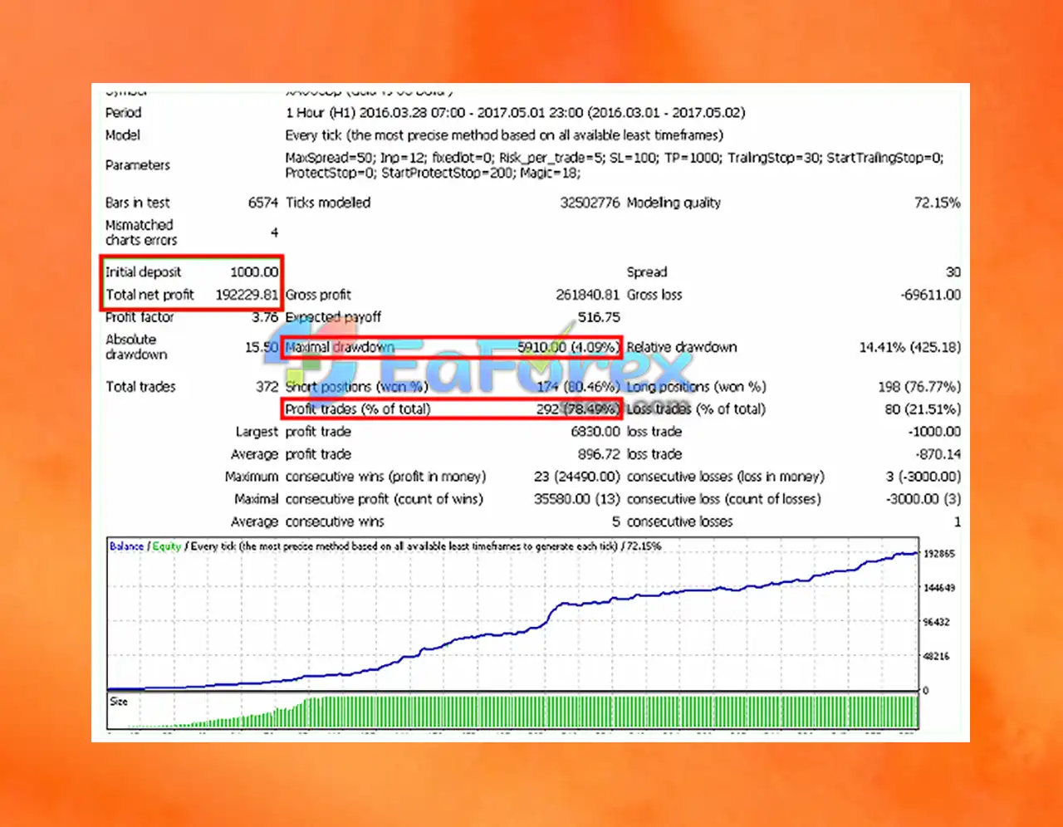Click the 'Bars in test' label

(x=137, y=203)
